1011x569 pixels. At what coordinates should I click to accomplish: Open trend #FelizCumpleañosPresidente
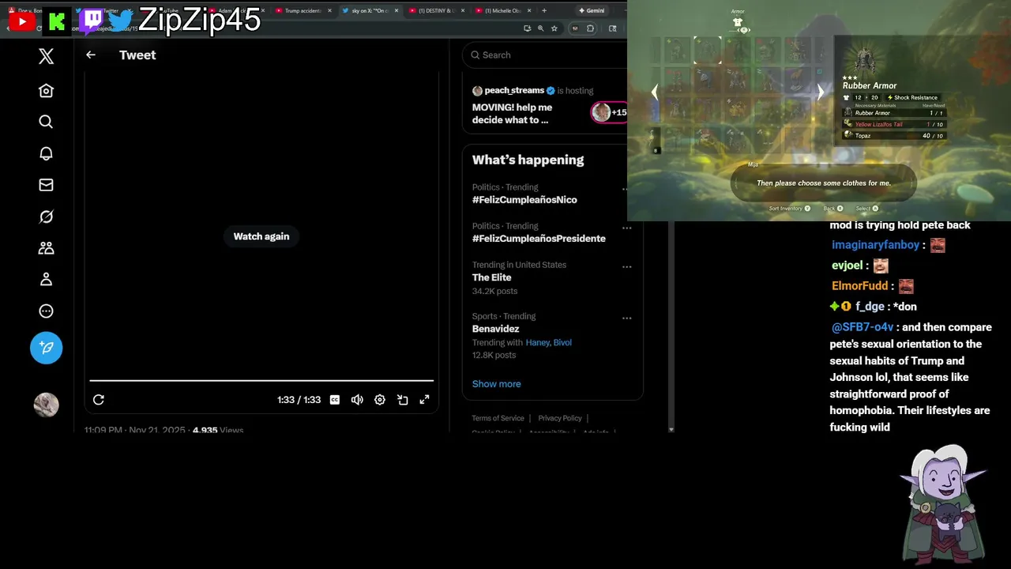(x=539, y=239)
